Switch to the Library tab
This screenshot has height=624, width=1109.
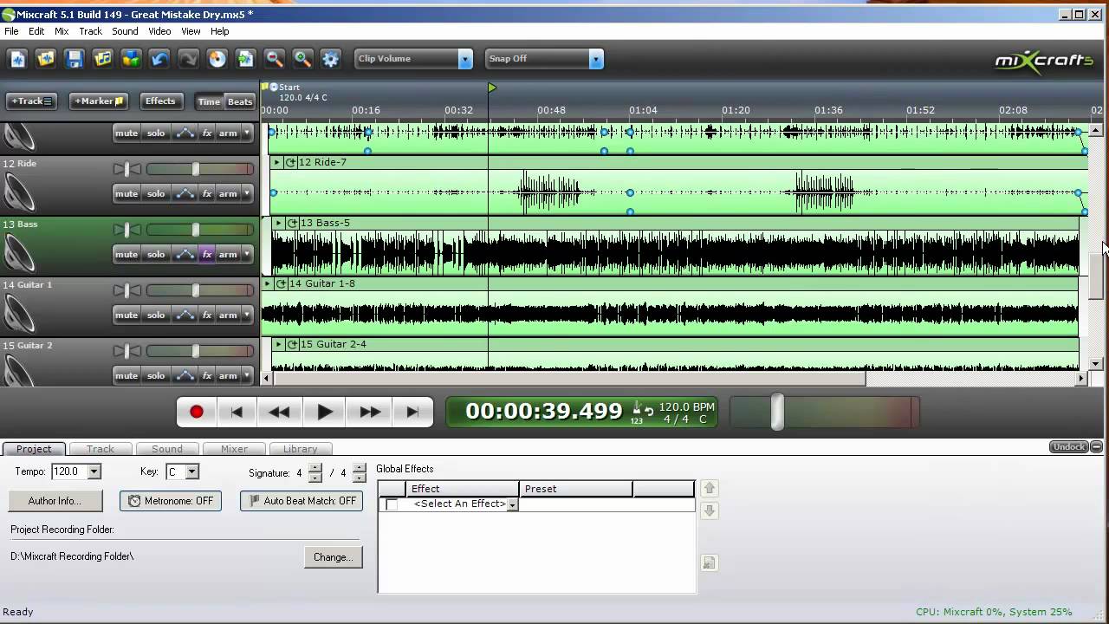[300, 449]
